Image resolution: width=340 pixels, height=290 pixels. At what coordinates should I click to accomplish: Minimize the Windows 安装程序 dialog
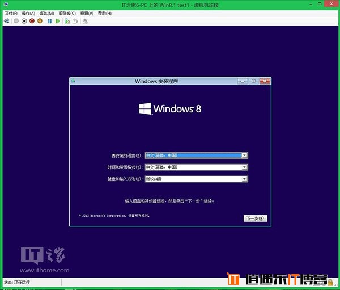[243, 81]
